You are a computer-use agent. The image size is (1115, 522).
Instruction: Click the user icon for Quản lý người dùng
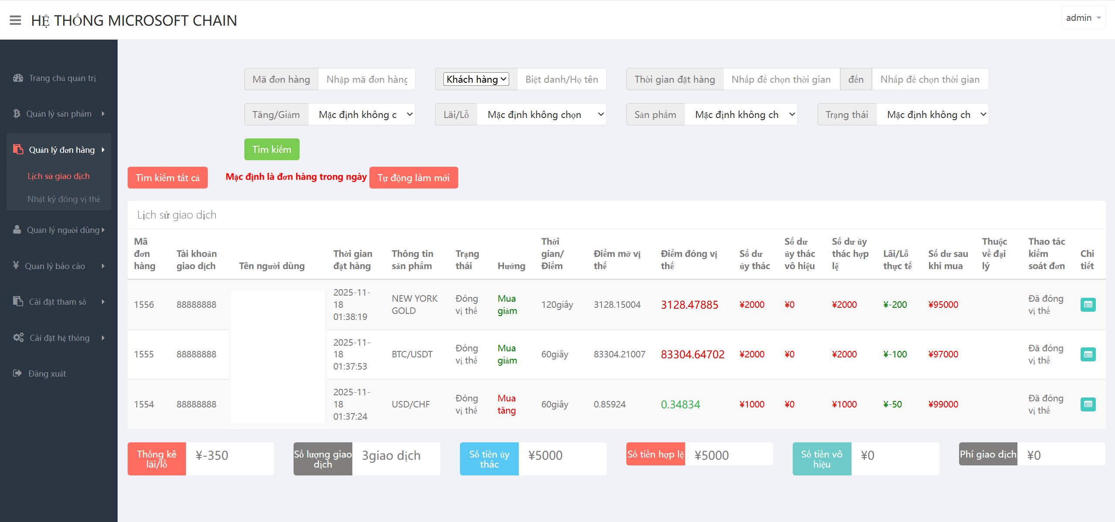click(17, 229)
